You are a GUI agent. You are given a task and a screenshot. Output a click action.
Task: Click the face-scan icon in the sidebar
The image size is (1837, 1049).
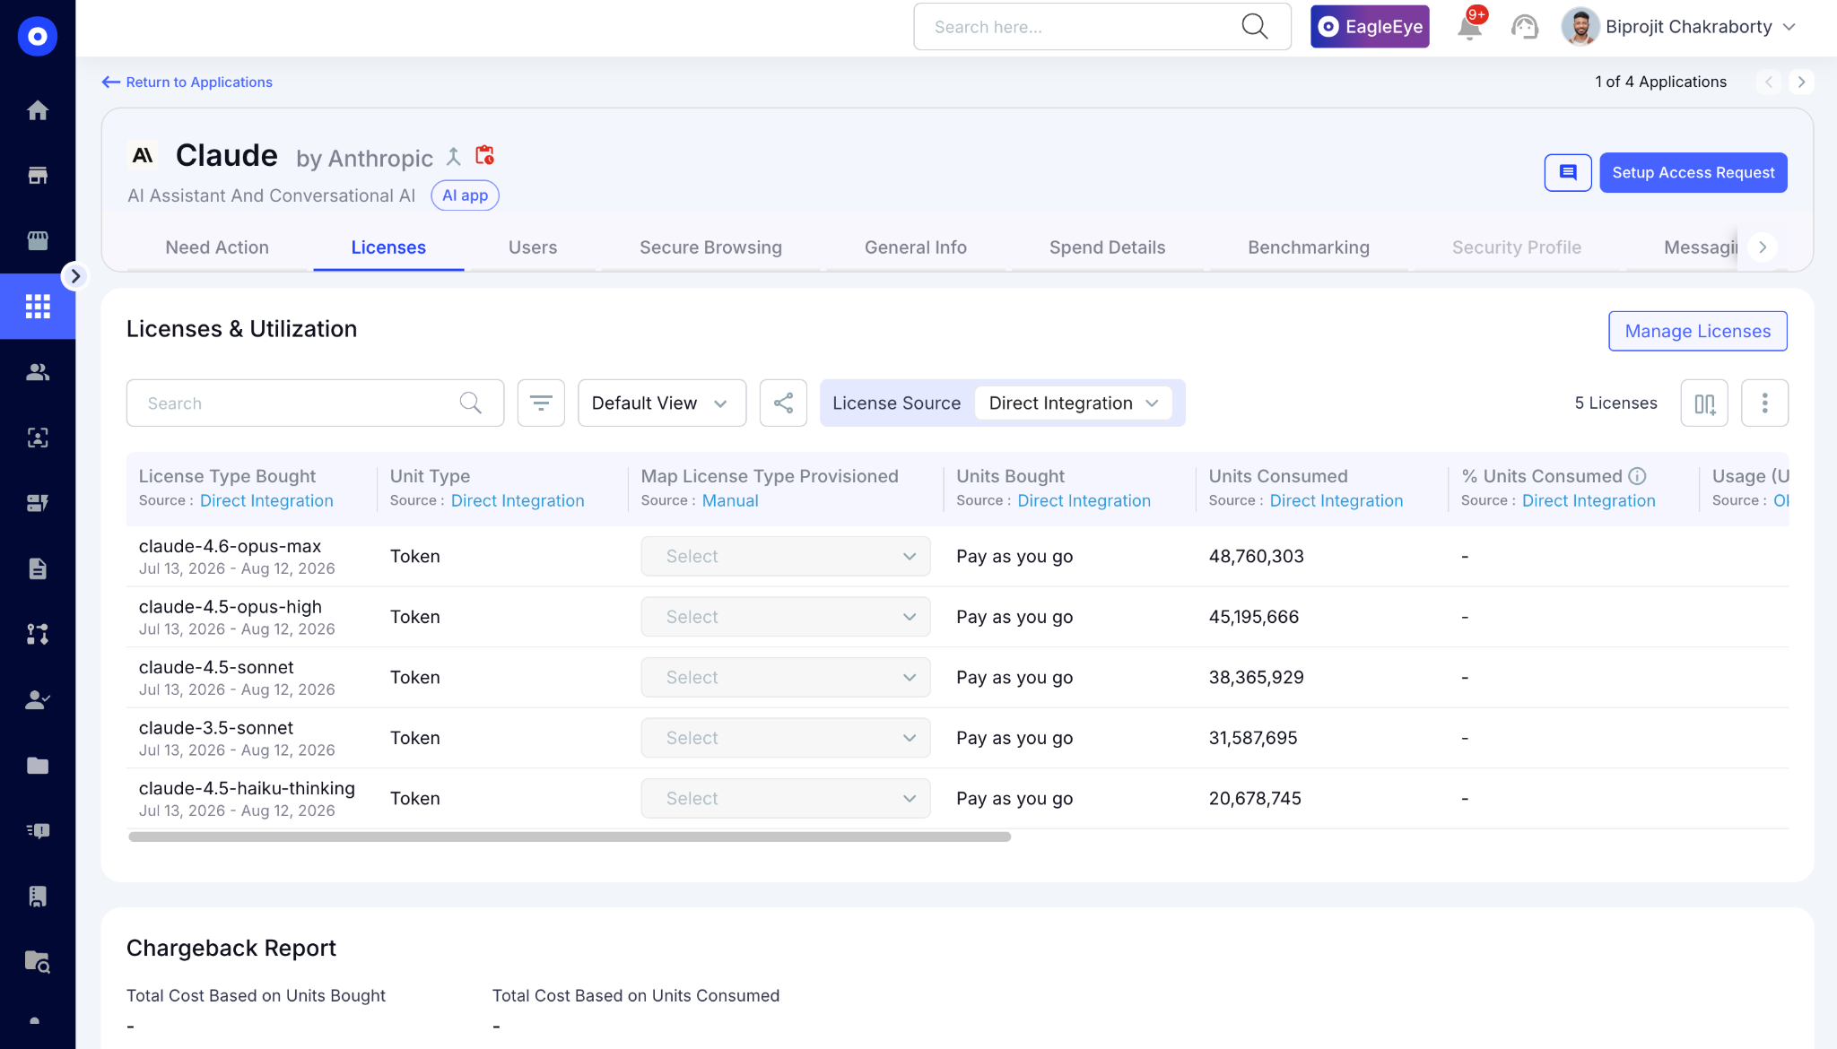pyautogui.click(x=38, y=438)
